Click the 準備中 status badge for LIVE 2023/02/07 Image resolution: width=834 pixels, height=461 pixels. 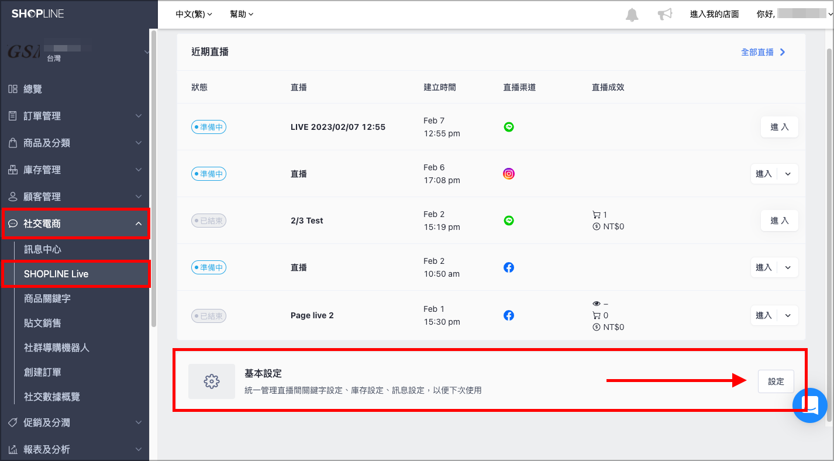pos(209,127)
